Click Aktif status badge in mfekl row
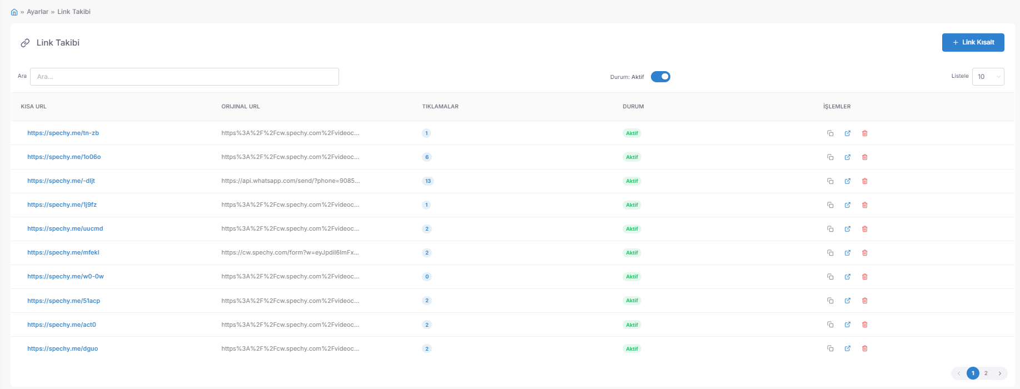 [632, 253]
